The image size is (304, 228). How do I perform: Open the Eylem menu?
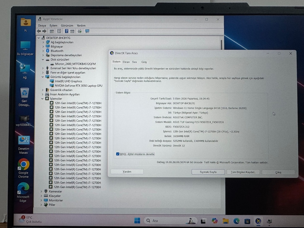[53, 26]
